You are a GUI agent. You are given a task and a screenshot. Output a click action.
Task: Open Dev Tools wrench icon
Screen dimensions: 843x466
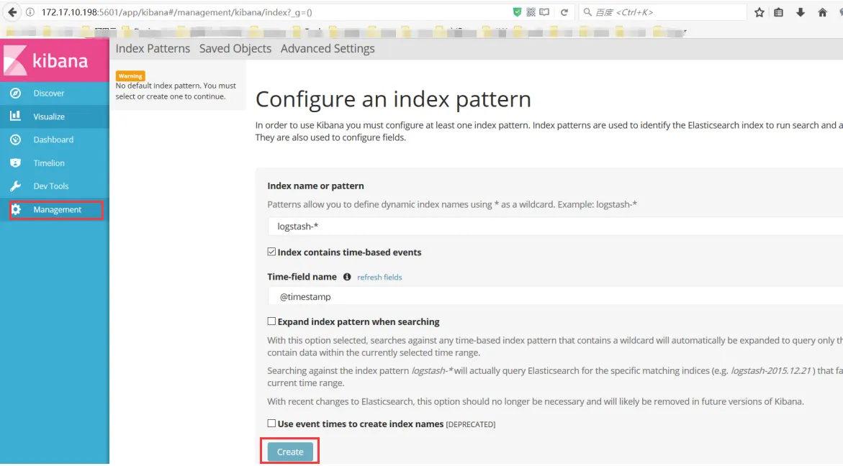16,186
